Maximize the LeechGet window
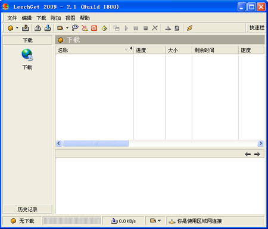This screenshot has width=268, height=229. (251, 7)
